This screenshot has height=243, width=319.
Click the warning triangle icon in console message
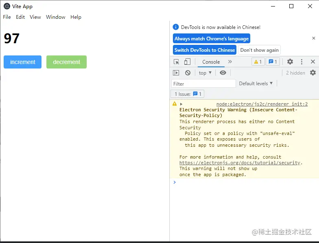pyautogui.click(x=175, y=104)
